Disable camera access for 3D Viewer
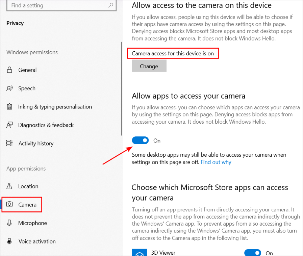Image resolution: width=303 pixels, height=256 pixels. click(253, 252)
